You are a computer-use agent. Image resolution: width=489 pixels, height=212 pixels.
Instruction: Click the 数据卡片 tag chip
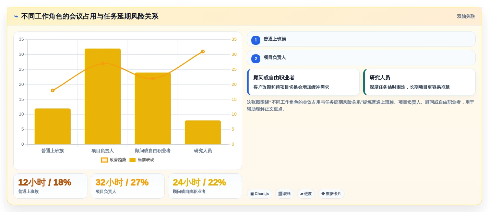pyautogui.click(x=331, y=194)
